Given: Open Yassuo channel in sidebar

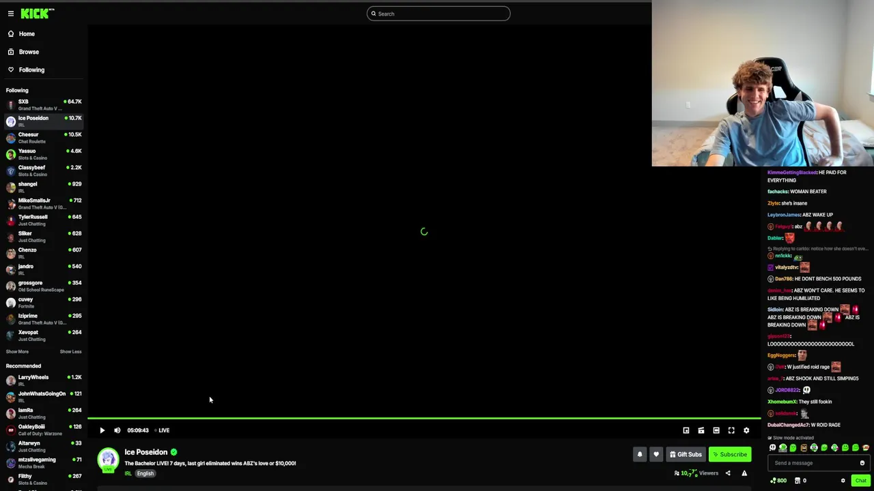Looking at the screenshot, I should (44, 154).
